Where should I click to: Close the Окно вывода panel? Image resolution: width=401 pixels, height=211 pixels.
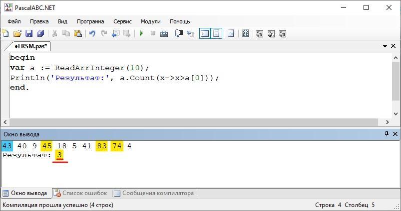395,134
